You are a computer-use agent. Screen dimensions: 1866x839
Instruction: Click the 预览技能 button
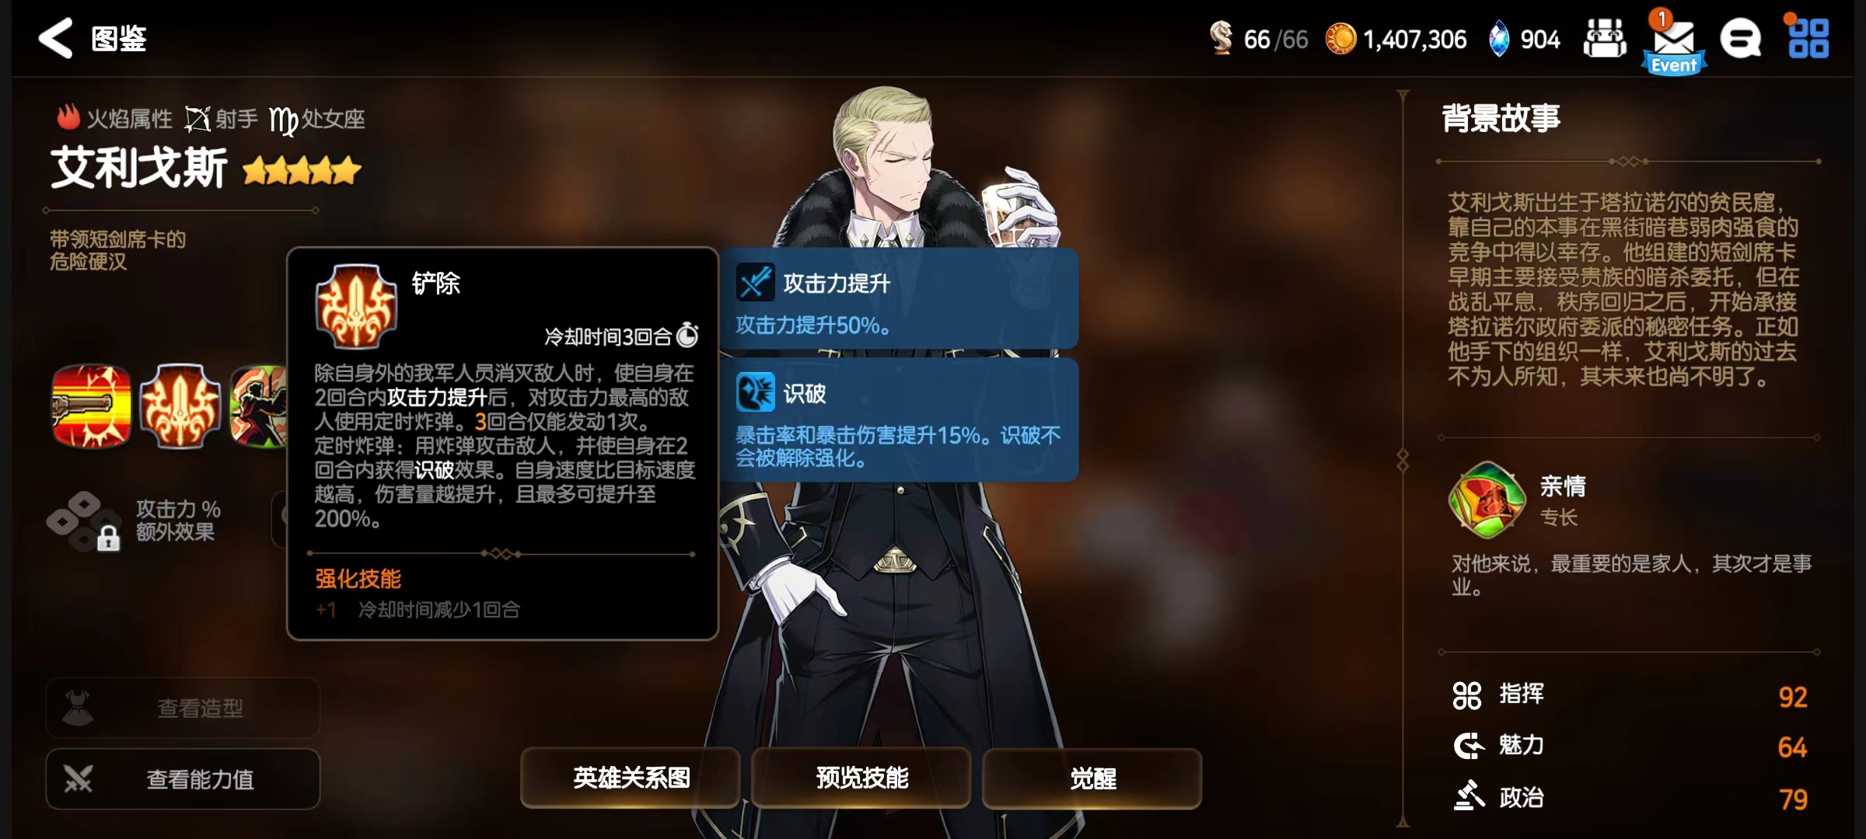(x=861, y=778)
